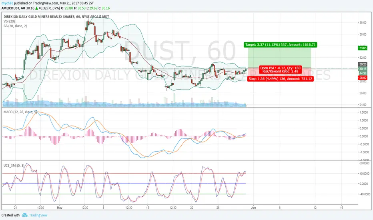The image size is (373, 220).
Task: Click the May date axis label
Action: (60, 208)
